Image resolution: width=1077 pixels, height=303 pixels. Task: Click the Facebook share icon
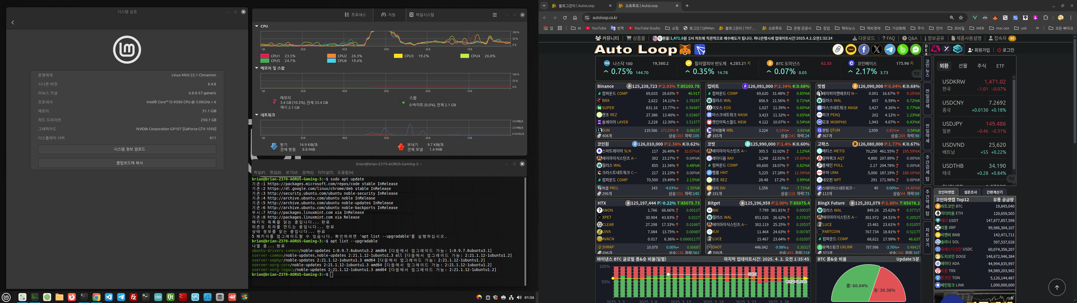(x=863, y=49)
